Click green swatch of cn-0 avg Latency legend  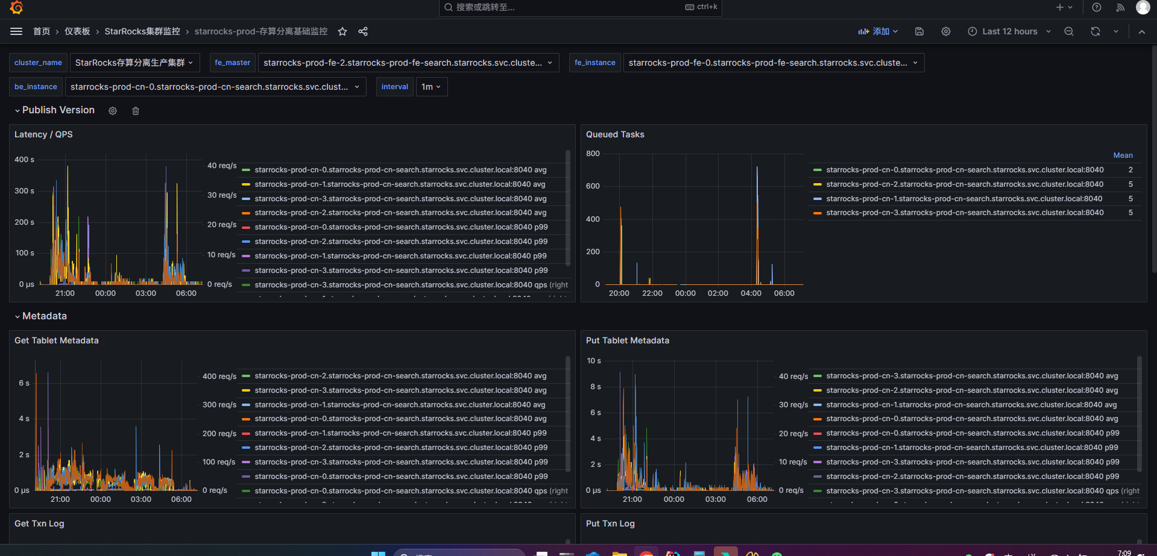click(246, 170)
